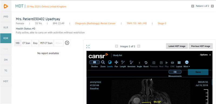
Task: Click the patient name Mrs. Patient030402 Upadhyay
Action: (x=38, y=19)
